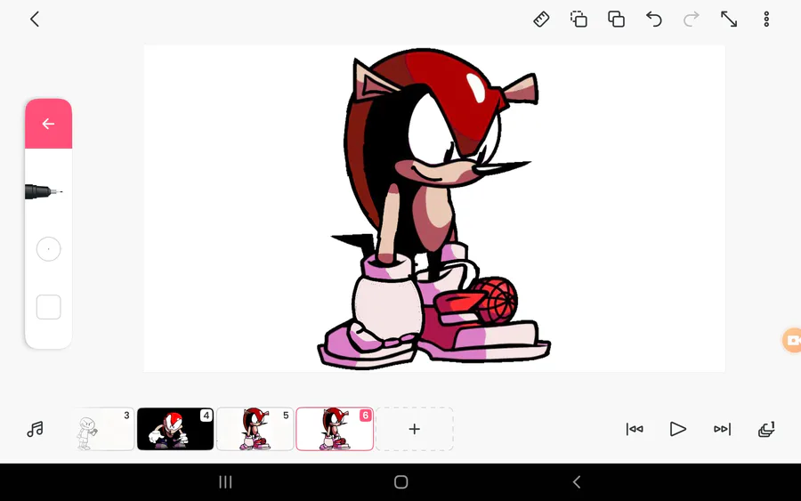Select the black pen brush
This screenshot has height=501, width=801.
[44, 191]
